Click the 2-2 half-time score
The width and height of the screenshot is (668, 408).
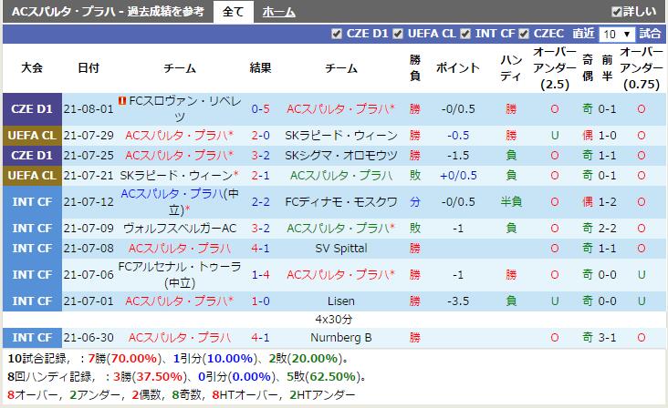pos(607,229)
